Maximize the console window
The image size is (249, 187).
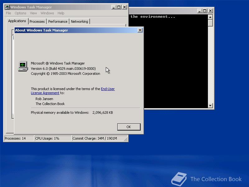[x=205, y=11]
